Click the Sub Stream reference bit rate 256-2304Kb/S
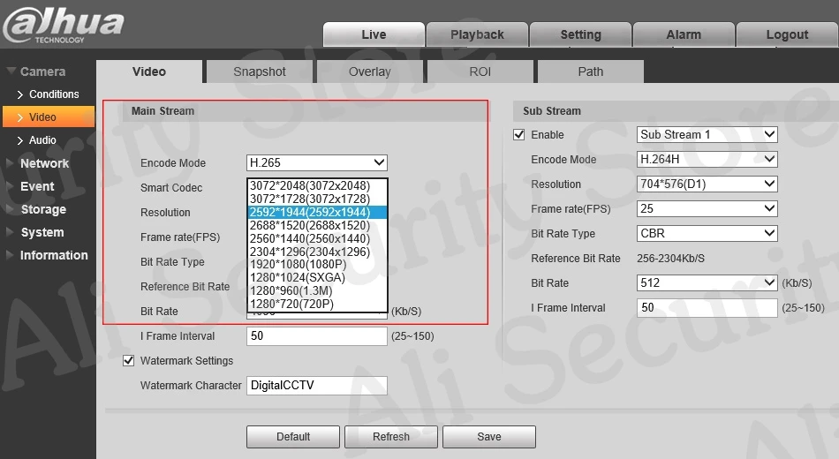 point(670,259)
